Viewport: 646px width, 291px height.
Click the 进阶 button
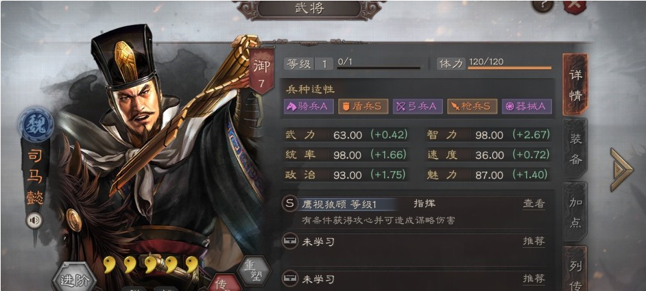[75, 279]
